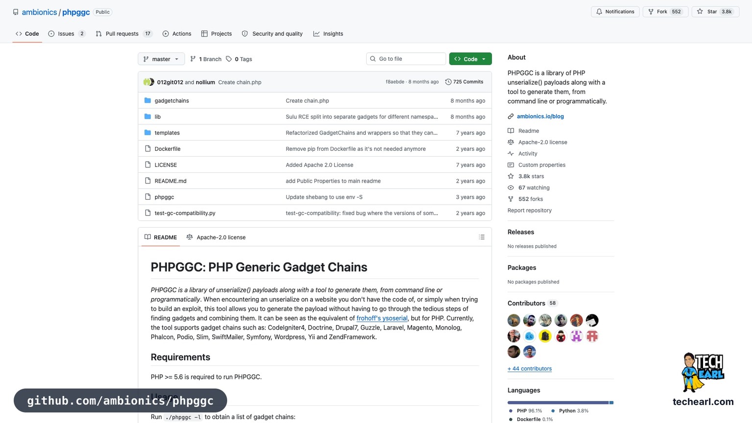Select the Code tab
Screen dimensions: 752x423
[27, 34]
